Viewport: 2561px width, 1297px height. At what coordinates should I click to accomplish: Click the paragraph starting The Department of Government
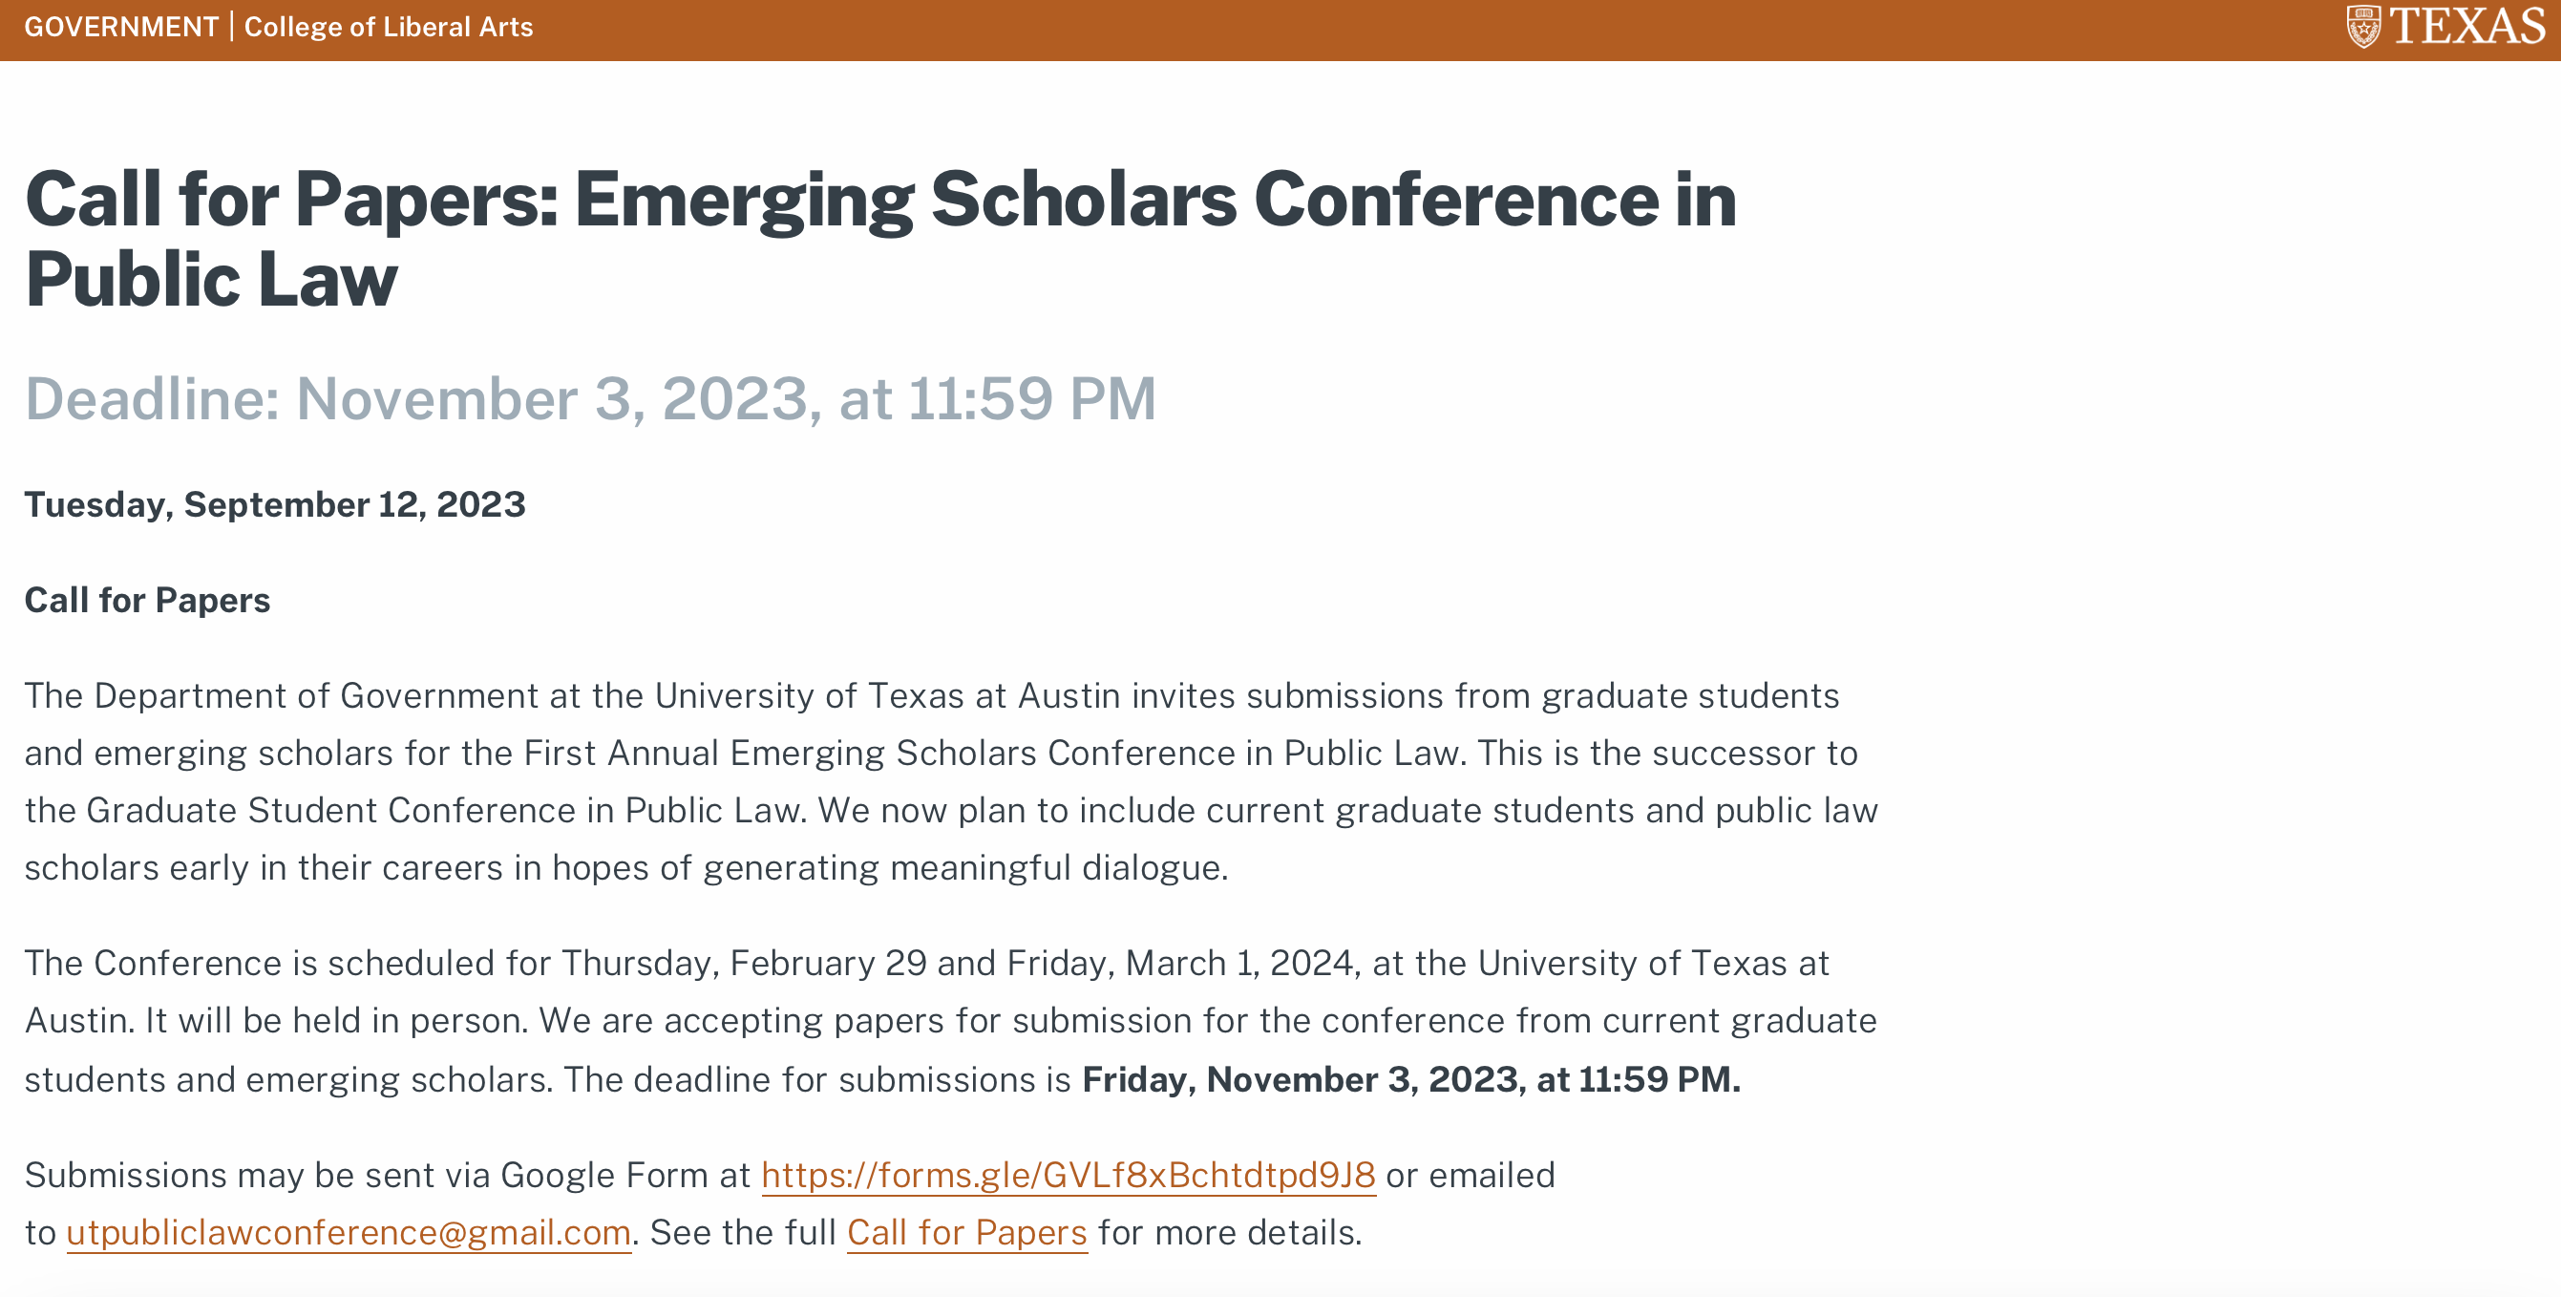pos(950,781)
